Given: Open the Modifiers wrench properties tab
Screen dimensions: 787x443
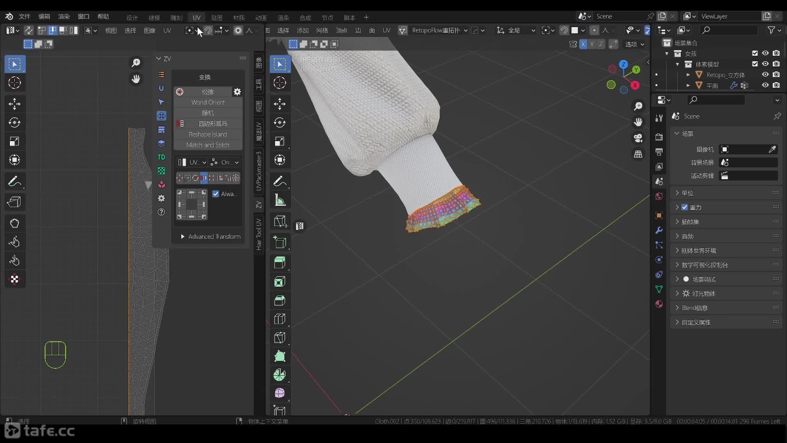Looking at the screenshot, I should pyautogui.click(x=659, y=230).
